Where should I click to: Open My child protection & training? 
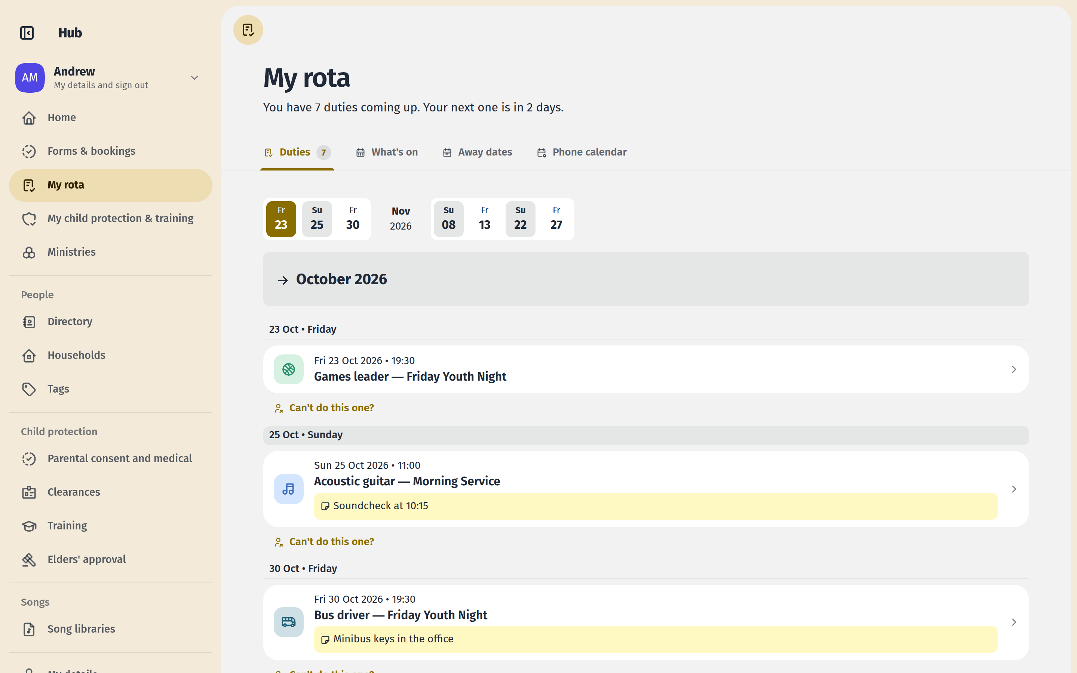(110, 219)
